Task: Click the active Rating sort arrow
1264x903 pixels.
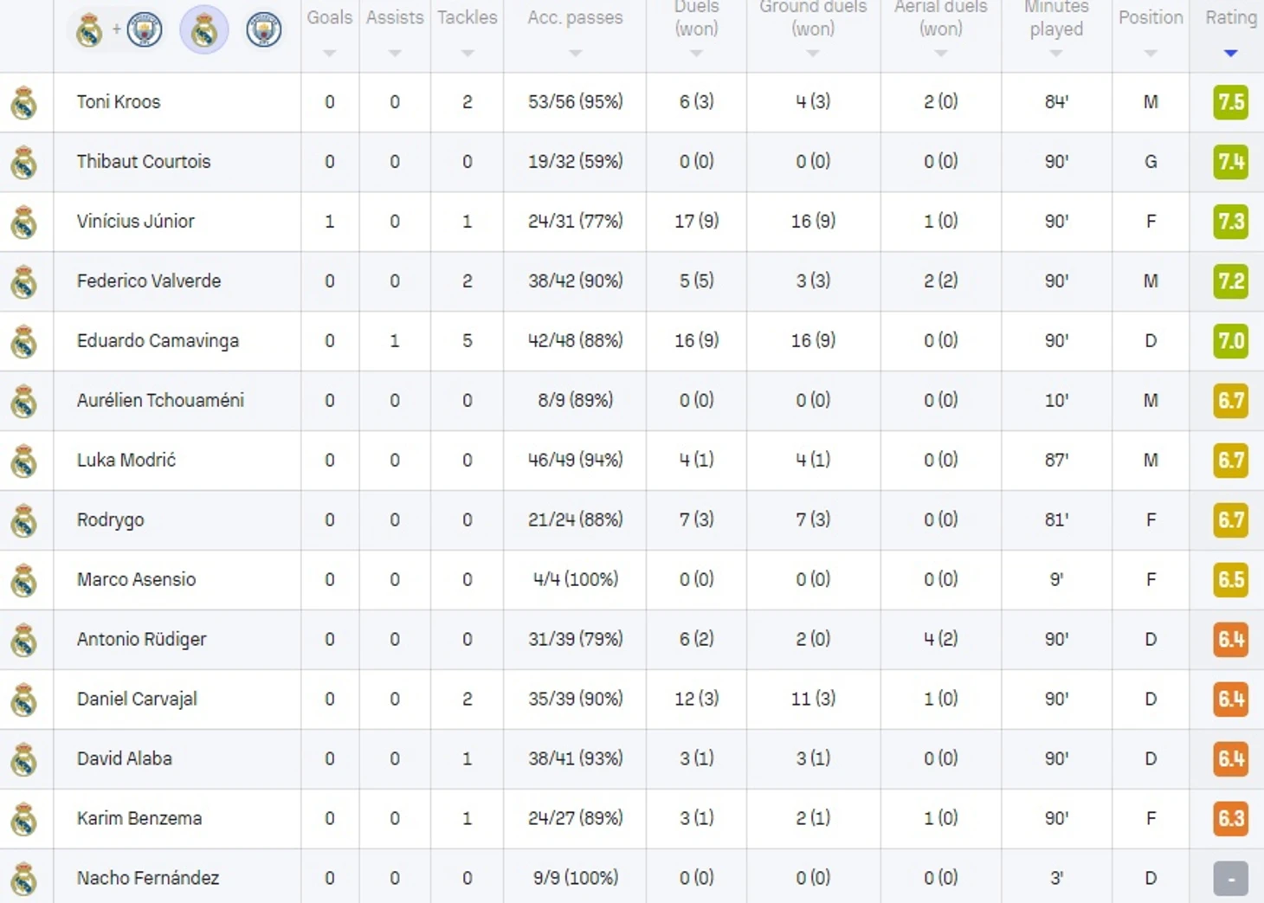Action: tap(1230, 54)
